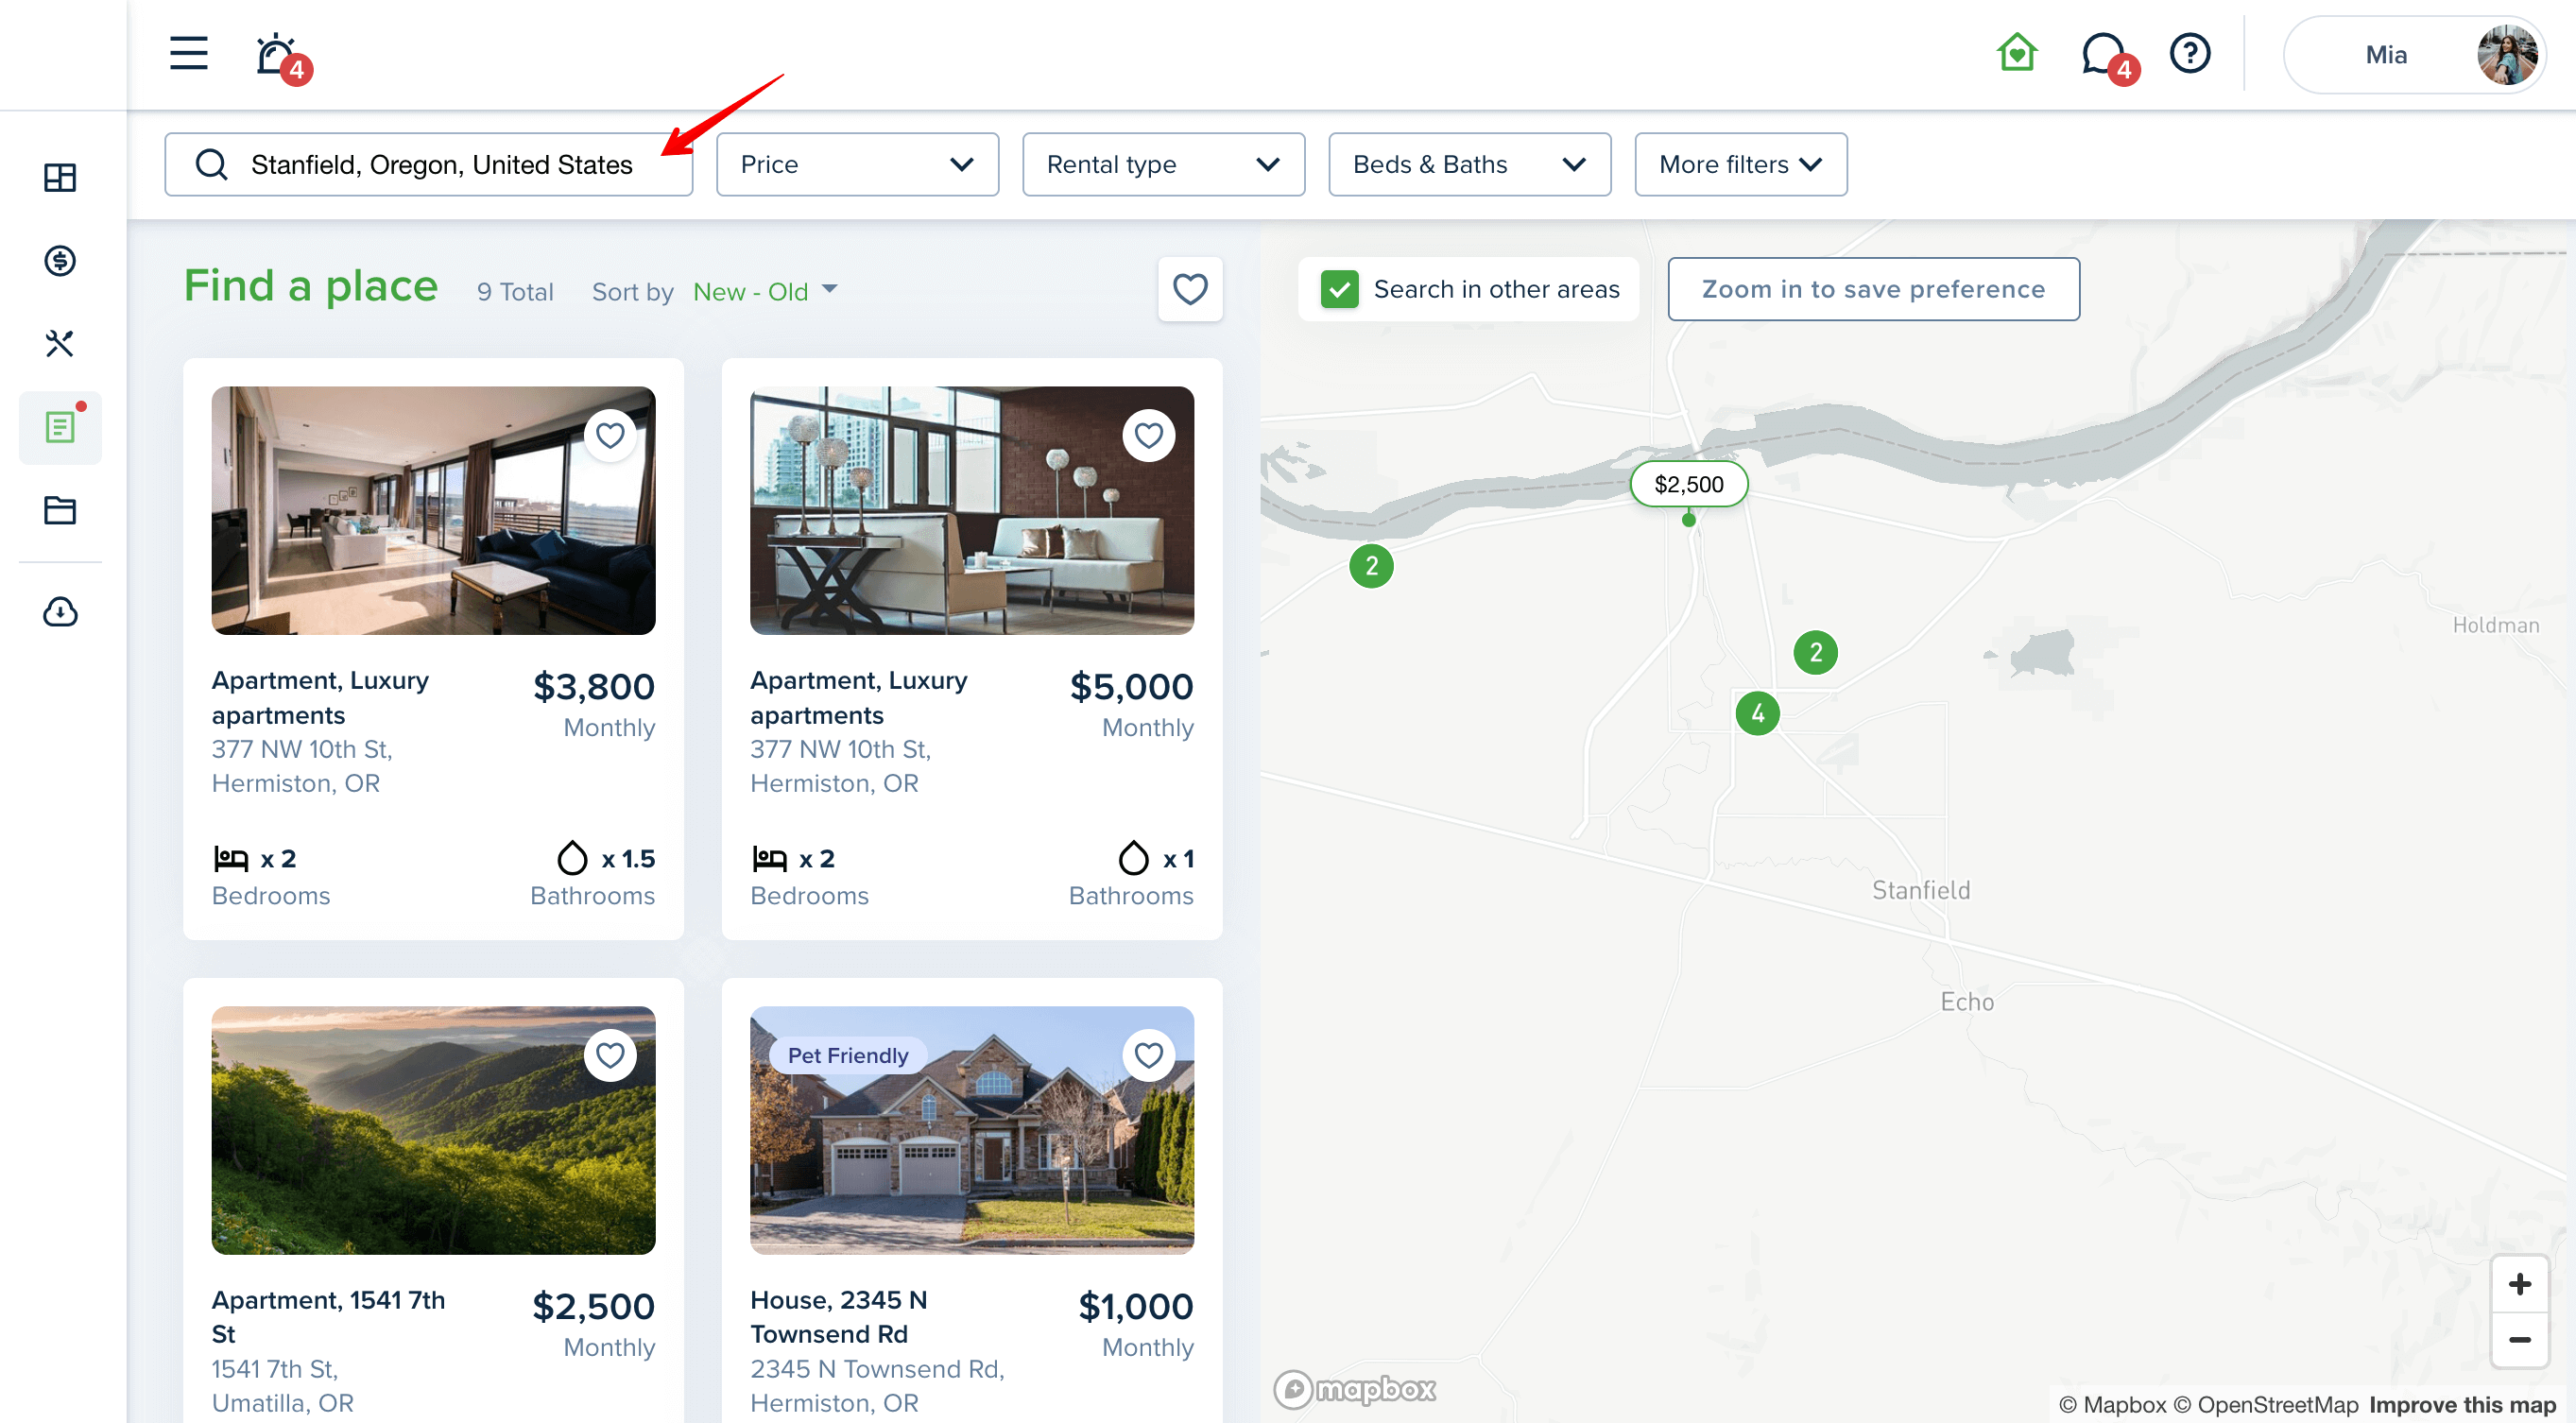
Task: Click the cloud download sidebar icon
Action: 60,612
